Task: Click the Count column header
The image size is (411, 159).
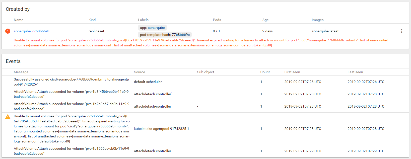Action: point(265,72)
